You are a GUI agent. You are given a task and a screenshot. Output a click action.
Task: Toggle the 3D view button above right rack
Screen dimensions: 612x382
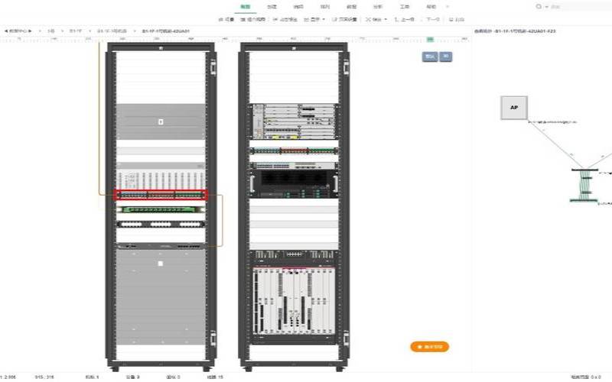pyautogui.click(x=445, y=57)
